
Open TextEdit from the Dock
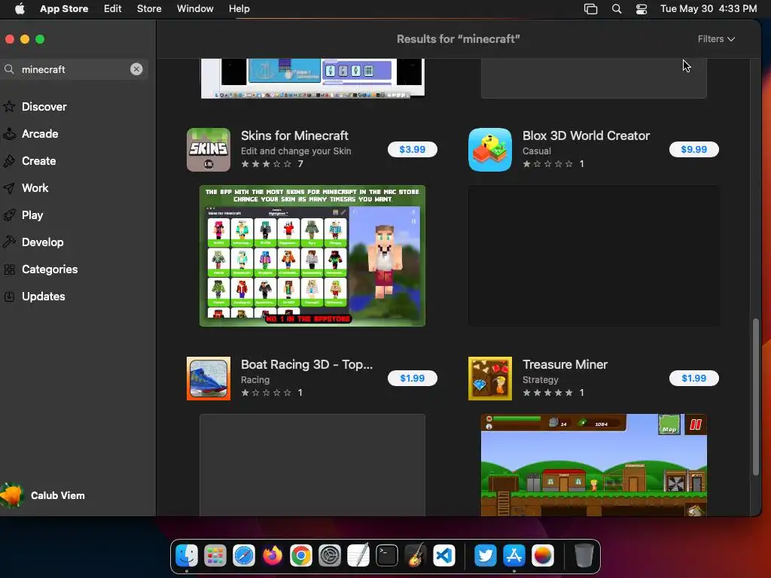click(x=358, y=556)
